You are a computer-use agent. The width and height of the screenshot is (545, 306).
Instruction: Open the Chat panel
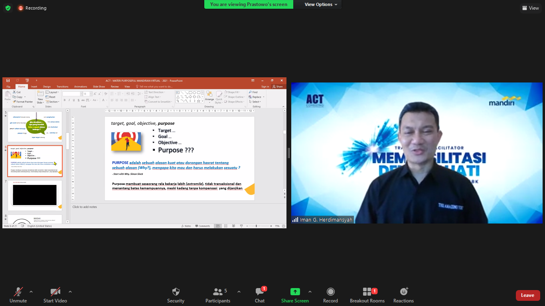point(260,292)
